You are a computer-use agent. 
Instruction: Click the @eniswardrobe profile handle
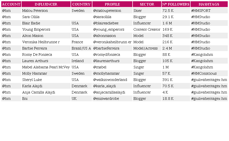point(106,99)
